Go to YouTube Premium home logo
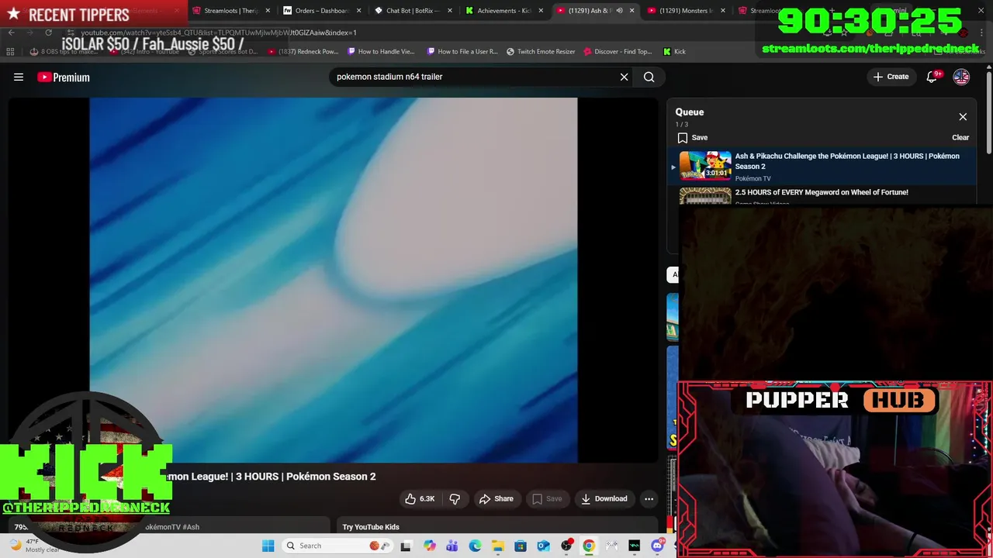The height and width of the screenshot is (558, 993). pyautogui.click(x=64, y=77)
